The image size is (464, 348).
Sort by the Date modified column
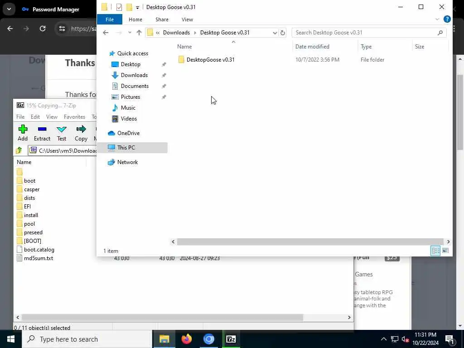(312, 47)
